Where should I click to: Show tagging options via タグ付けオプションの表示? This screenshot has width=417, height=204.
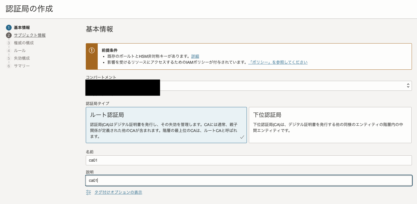(118, 192)
